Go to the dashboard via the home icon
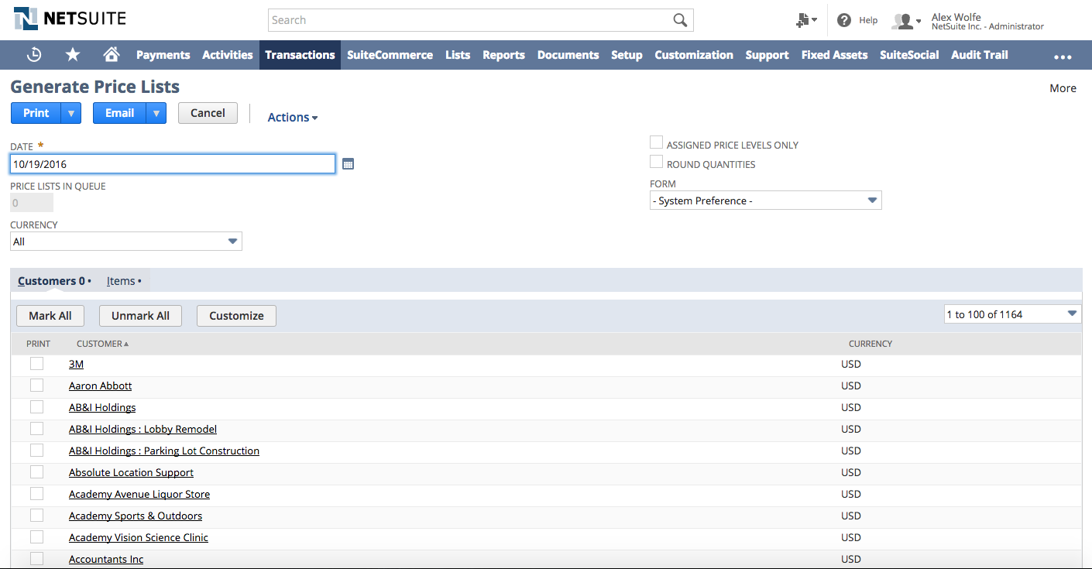 coord(111,54)
